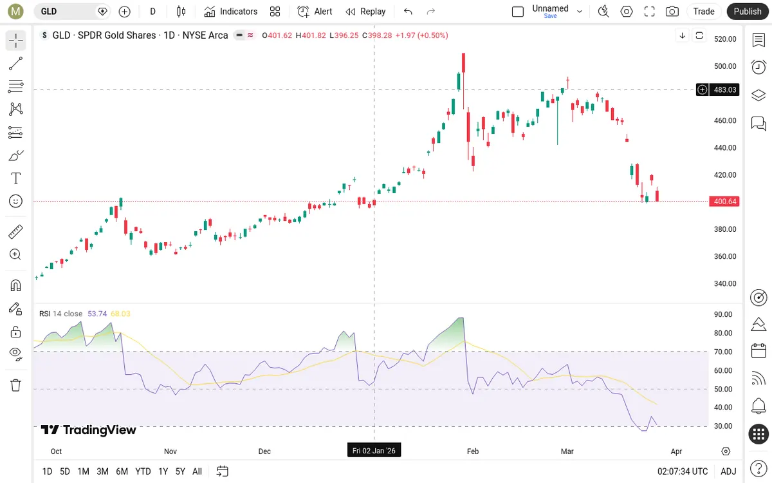Undo the last action
772x483 pixels.
[x=408, y=12]
